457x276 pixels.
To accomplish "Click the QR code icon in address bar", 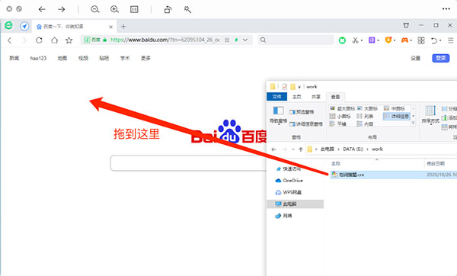I will pos(227,40).
